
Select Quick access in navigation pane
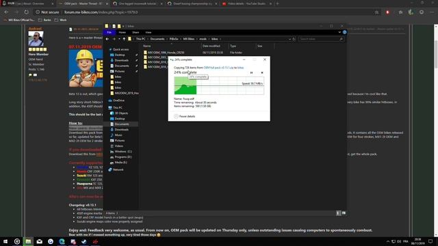tap(120, 49)
